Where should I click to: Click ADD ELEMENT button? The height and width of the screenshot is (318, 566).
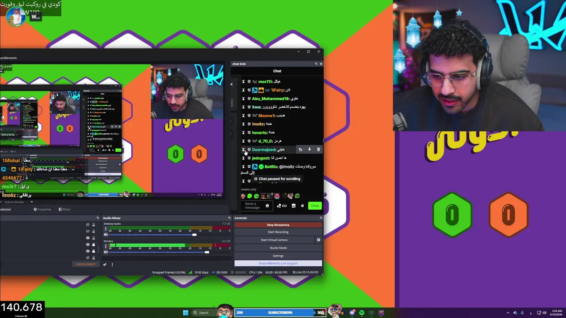pyautogui.click(x=86, y=264)
